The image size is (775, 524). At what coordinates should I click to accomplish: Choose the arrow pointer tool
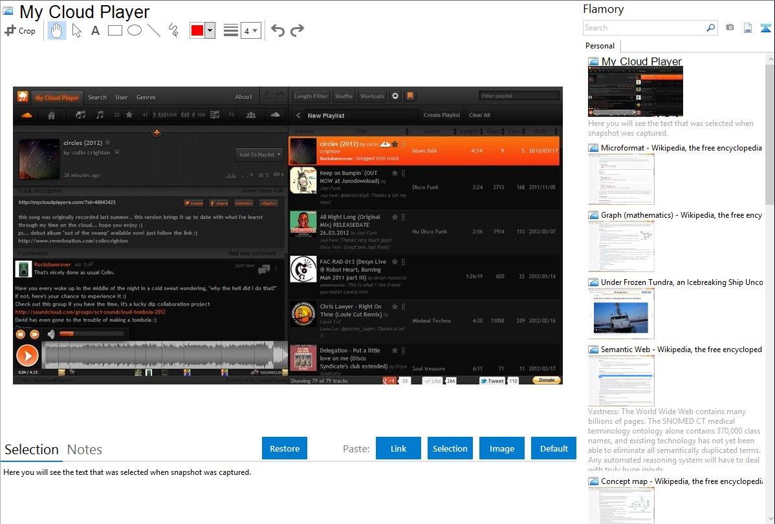tap(76, 30)
